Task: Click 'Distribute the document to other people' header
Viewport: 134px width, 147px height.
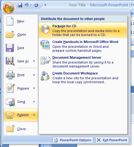Action: tap(73, 19)
